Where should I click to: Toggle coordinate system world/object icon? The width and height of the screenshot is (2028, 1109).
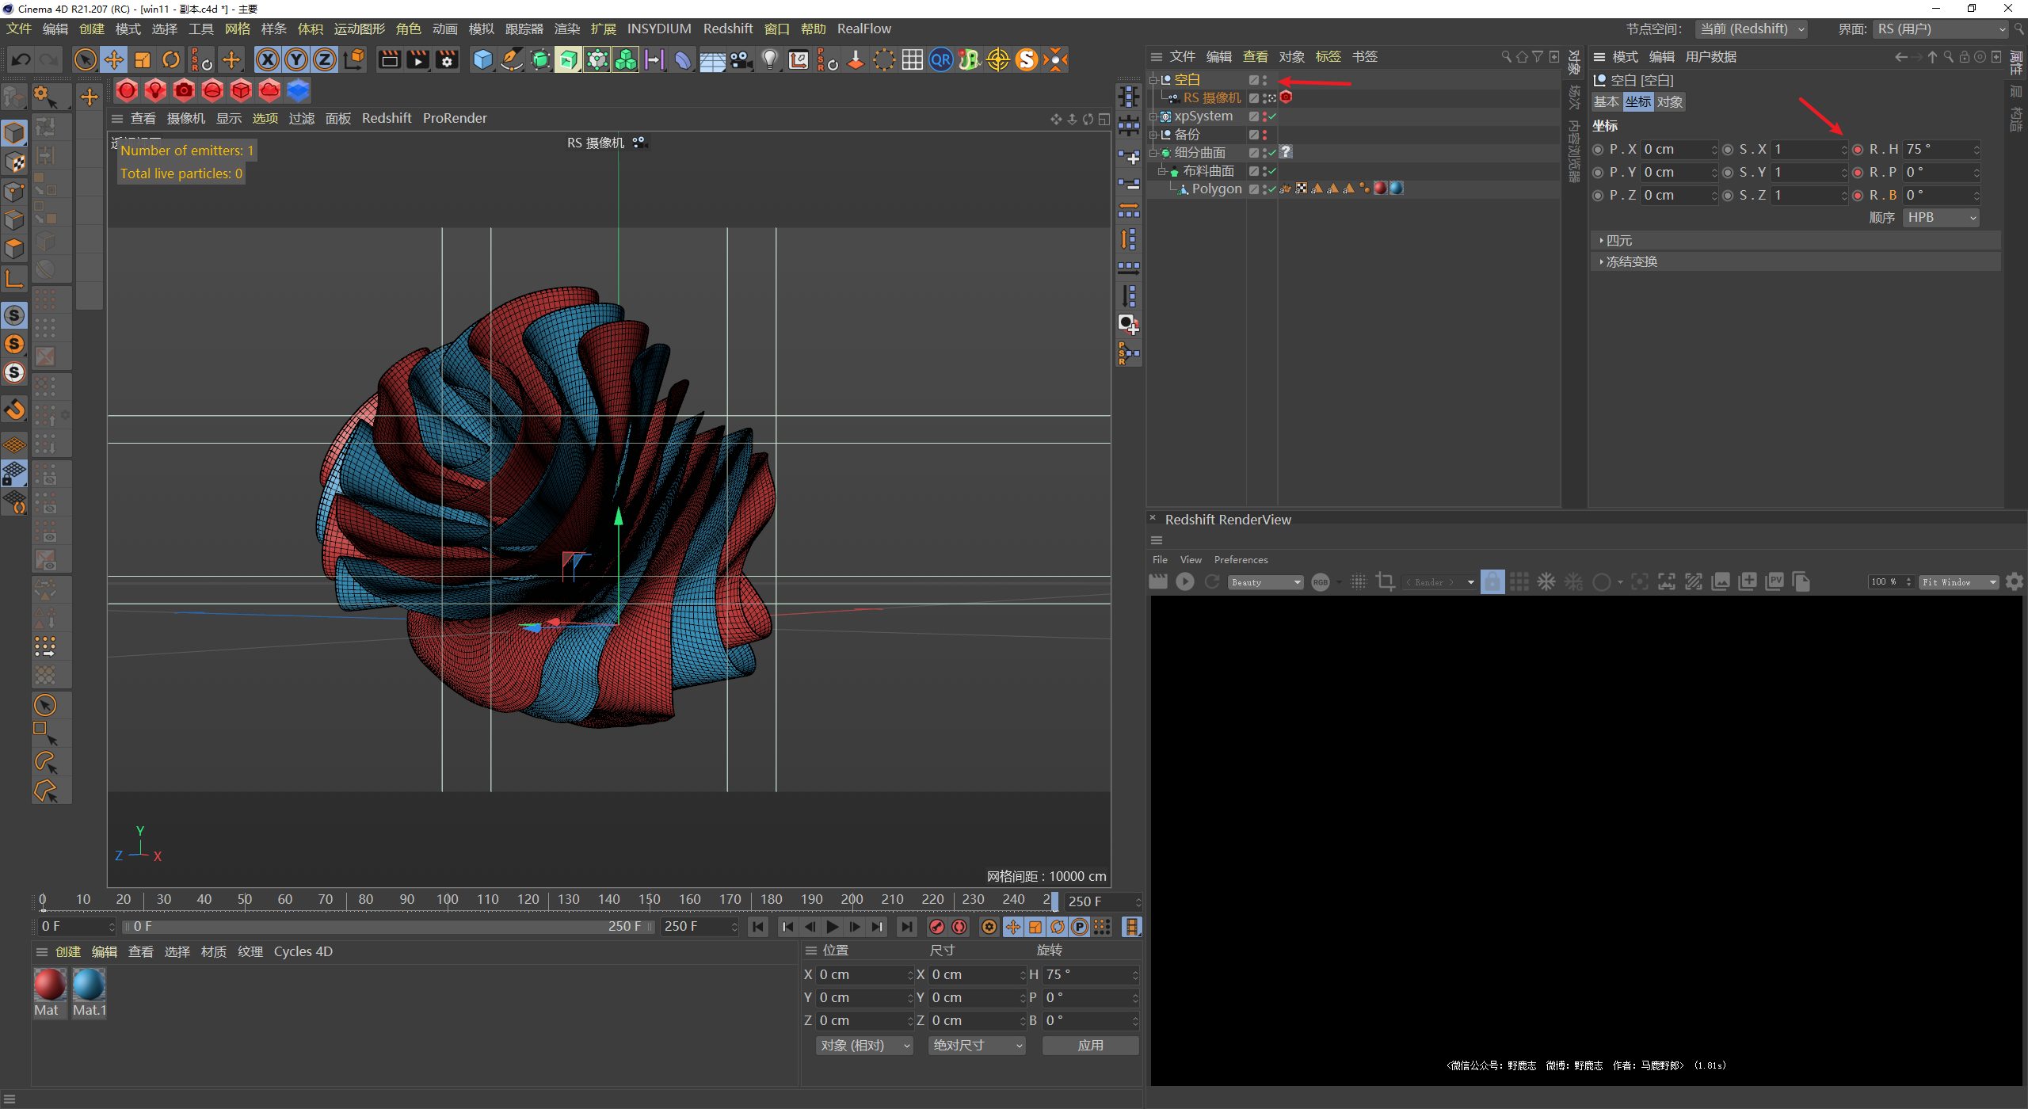tap(354, 60)
